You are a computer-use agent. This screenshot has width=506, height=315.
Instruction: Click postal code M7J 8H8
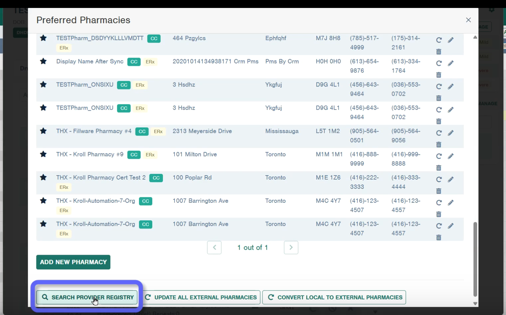pos(328,38)
